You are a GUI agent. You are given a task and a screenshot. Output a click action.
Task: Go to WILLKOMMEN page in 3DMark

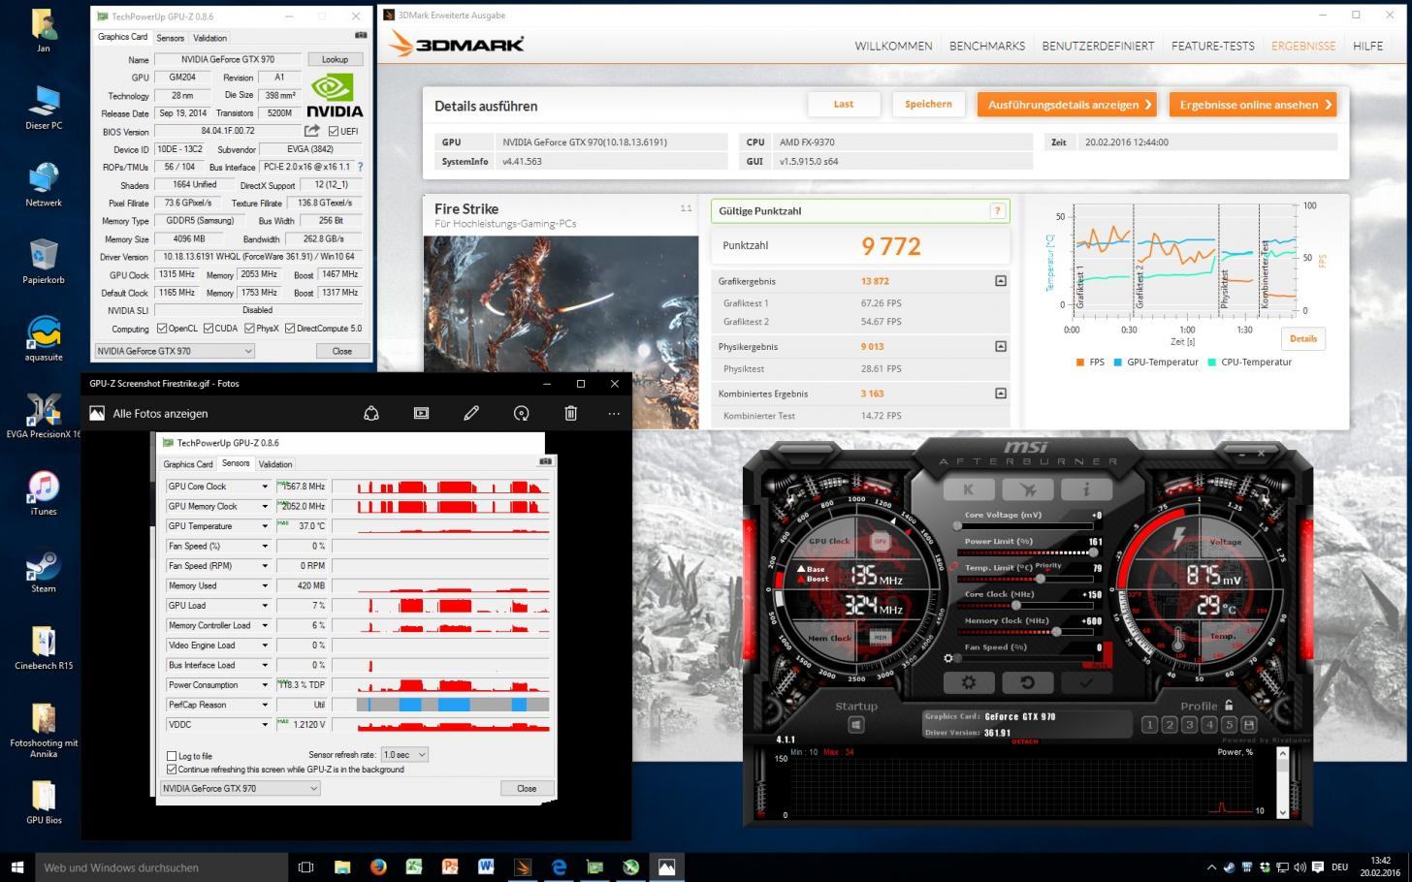point(893,46)
